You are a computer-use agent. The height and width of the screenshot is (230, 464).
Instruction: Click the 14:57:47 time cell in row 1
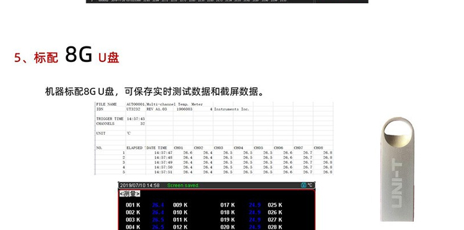coord(163,153)
